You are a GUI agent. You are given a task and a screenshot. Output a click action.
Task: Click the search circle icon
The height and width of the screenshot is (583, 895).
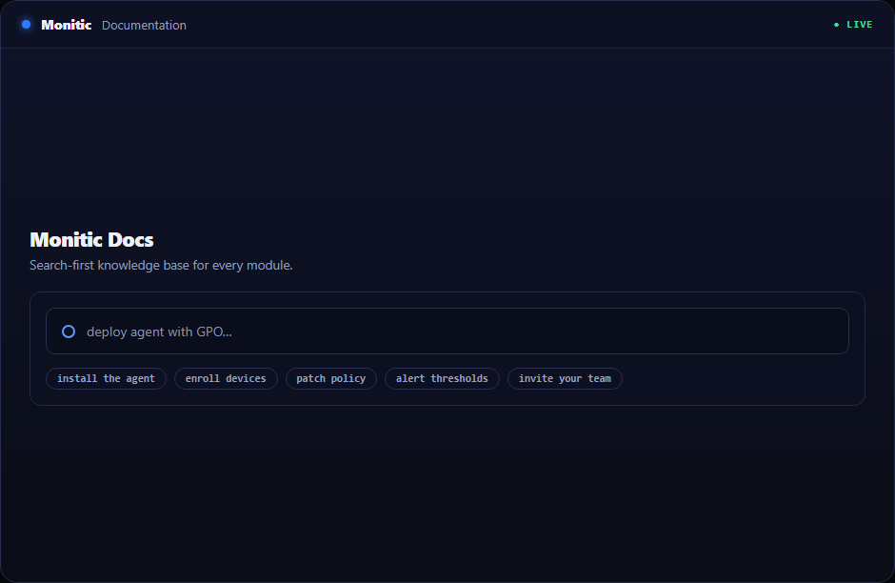69,332
